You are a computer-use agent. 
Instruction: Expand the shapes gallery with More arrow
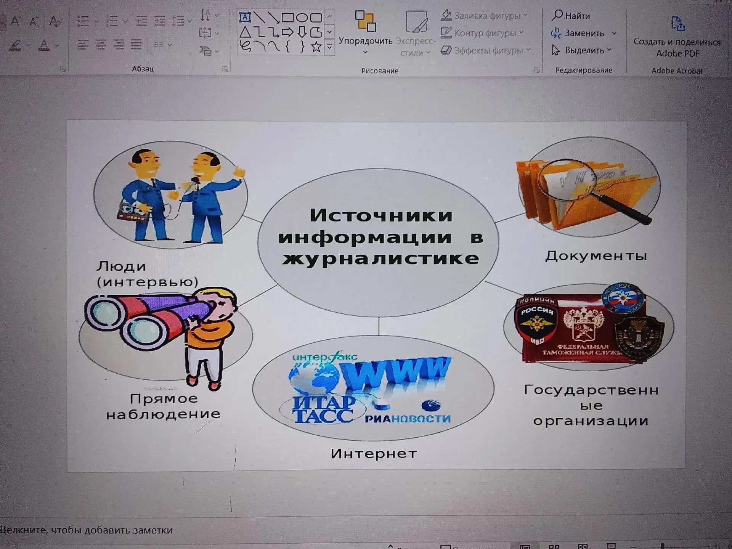tap(329, 47)
